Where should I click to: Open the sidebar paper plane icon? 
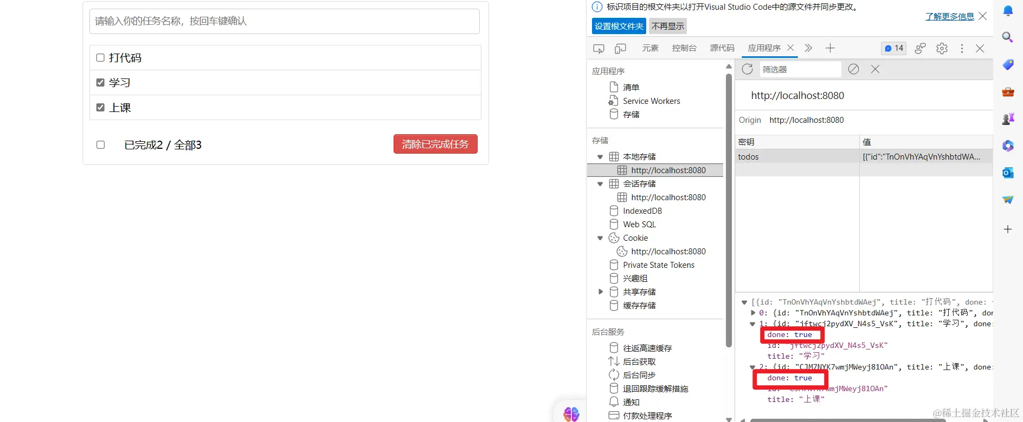1008,200
